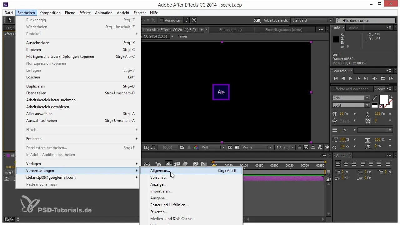This screenshot has height=225, width=400.
Task: Click the braces in/out duration pane icon
Action: pyautogui.click(x=18, y=219)
